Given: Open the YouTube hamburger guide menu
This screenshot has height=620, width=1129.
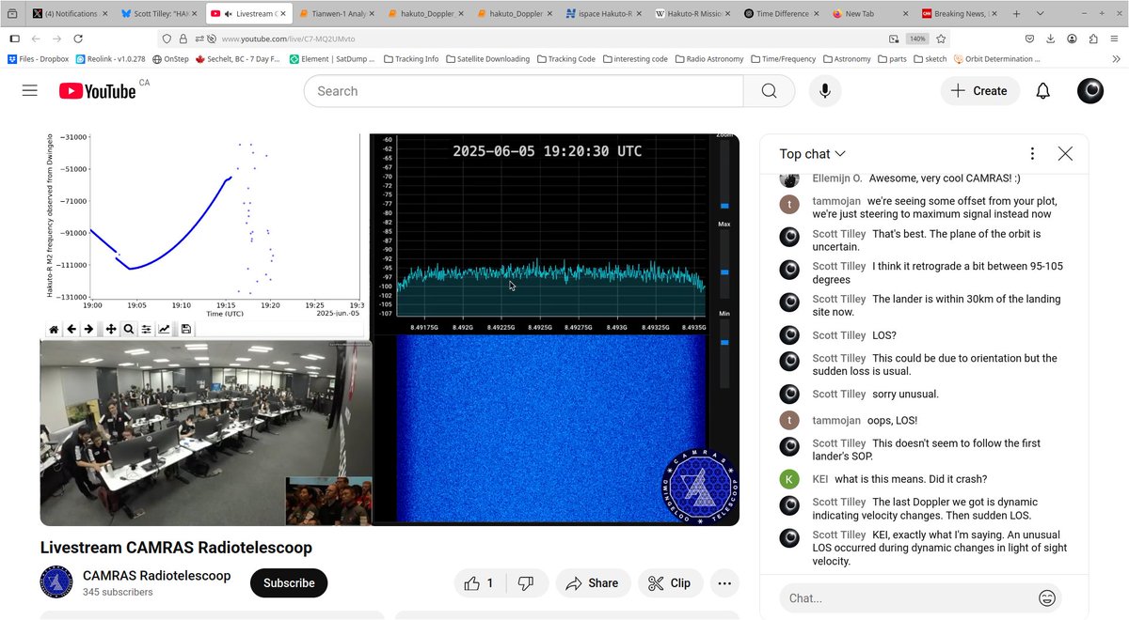Looking at the screenshot, I should 29,91.
